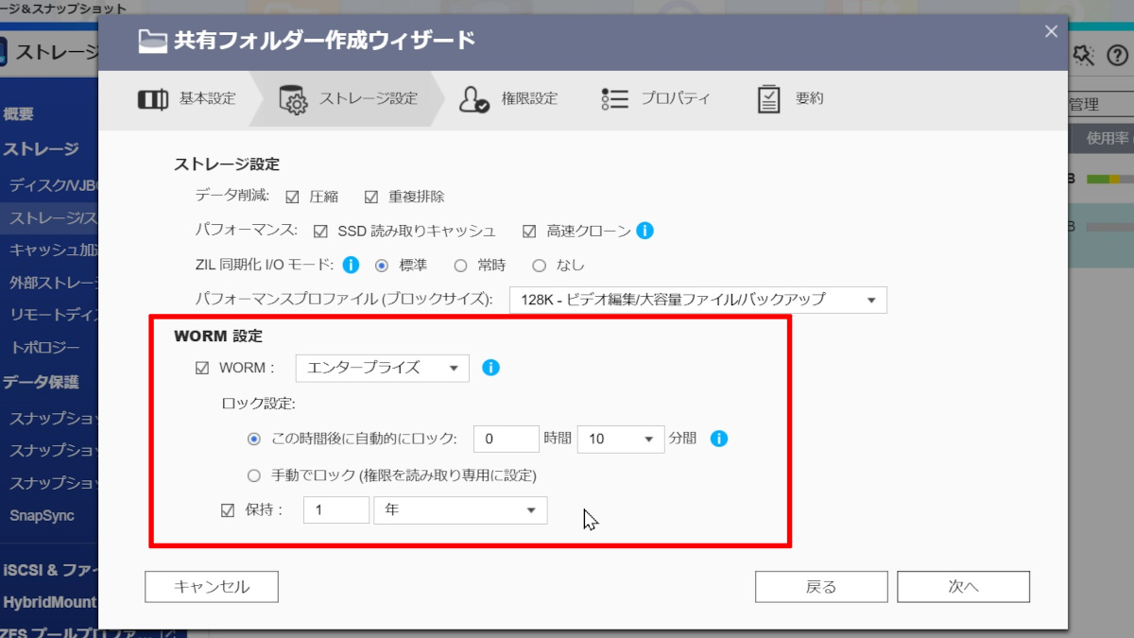This screenshot has width=1134, height=638.
Task: Select この時間後に自動的にロック radio button
Action: click(x=253, y=439)
